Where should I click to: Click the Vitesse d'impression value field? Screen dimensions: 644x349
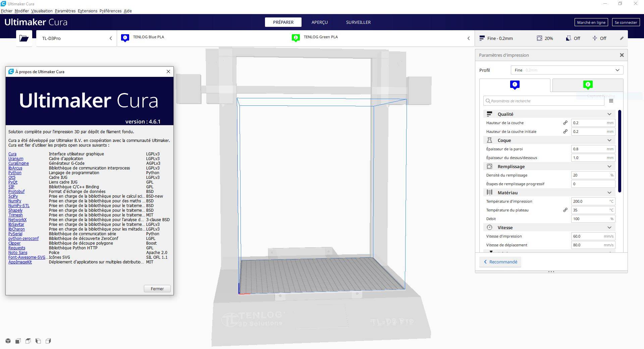(593, 236)
